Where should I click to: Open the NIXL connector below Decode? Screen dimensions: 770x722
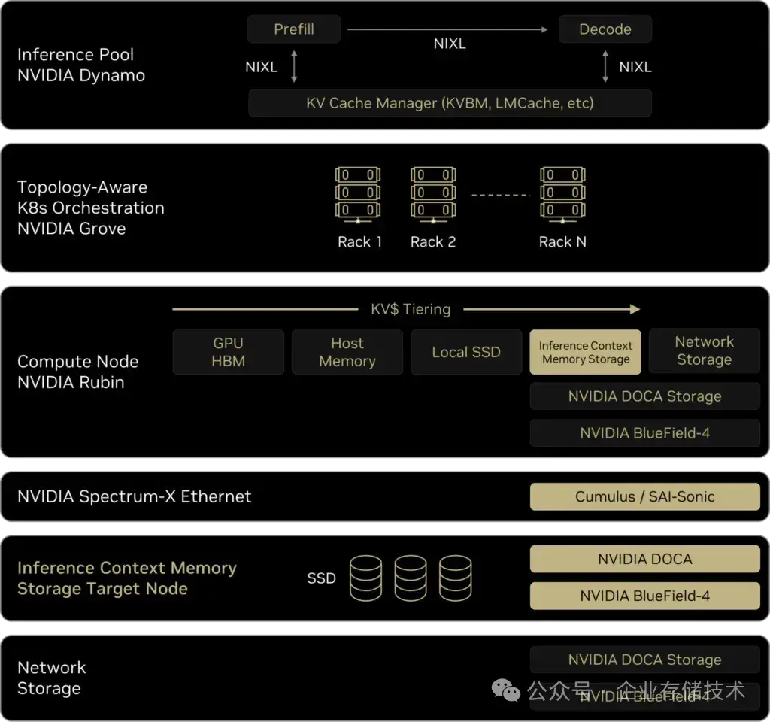coord(605,66)
